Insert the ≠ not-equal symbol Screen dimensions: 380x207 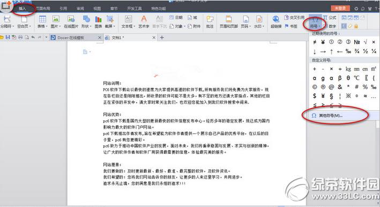315,42
